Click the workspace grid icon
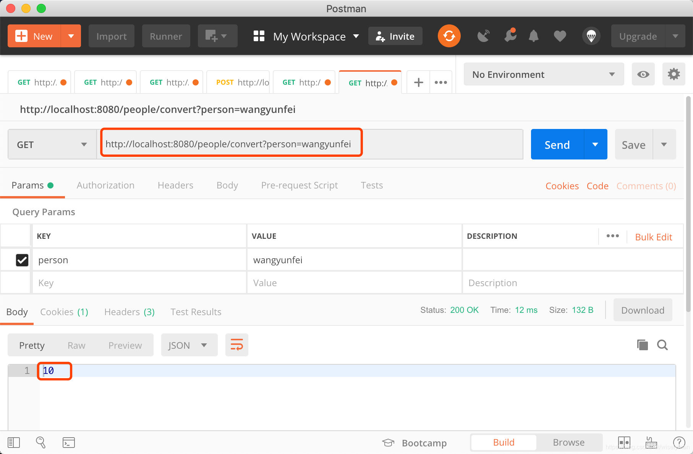693x454 pixels. (x=259, y=36)
